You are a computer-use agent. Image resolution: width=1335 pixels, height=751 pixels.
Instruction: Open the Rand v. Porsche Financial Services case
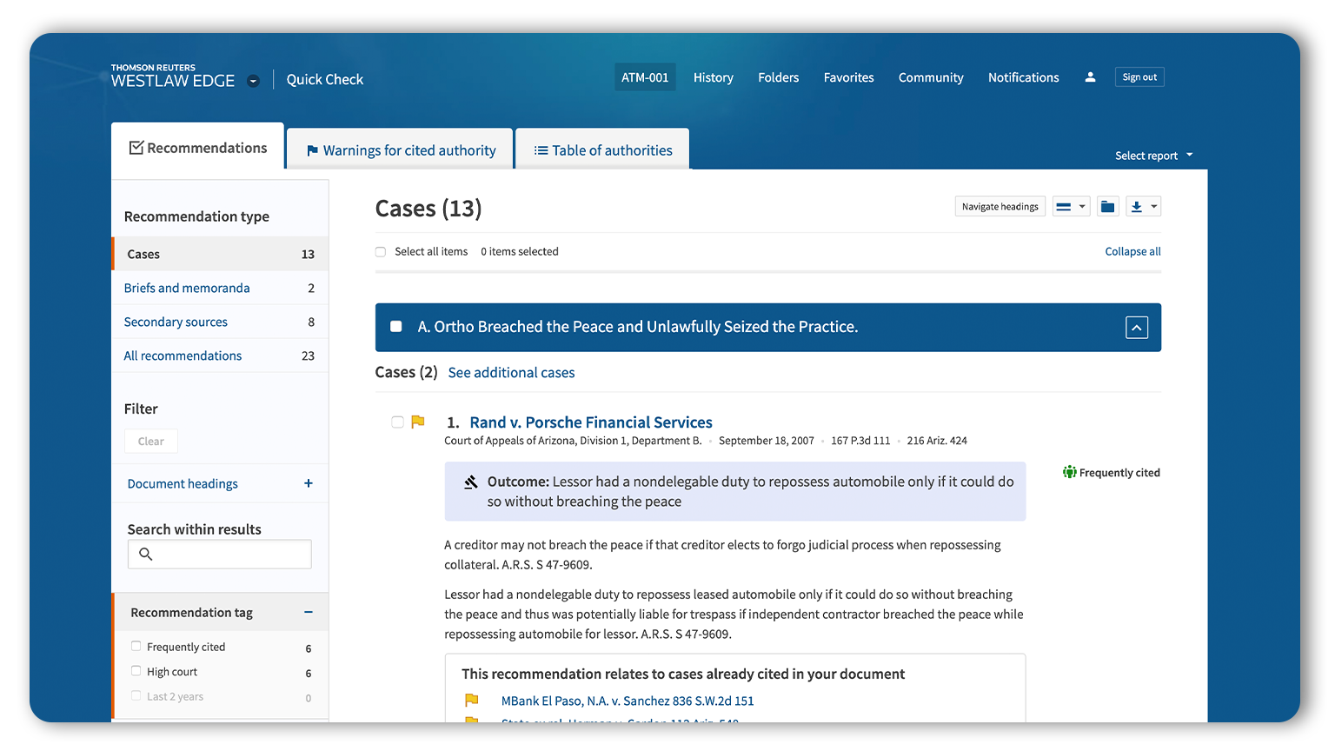590,422
